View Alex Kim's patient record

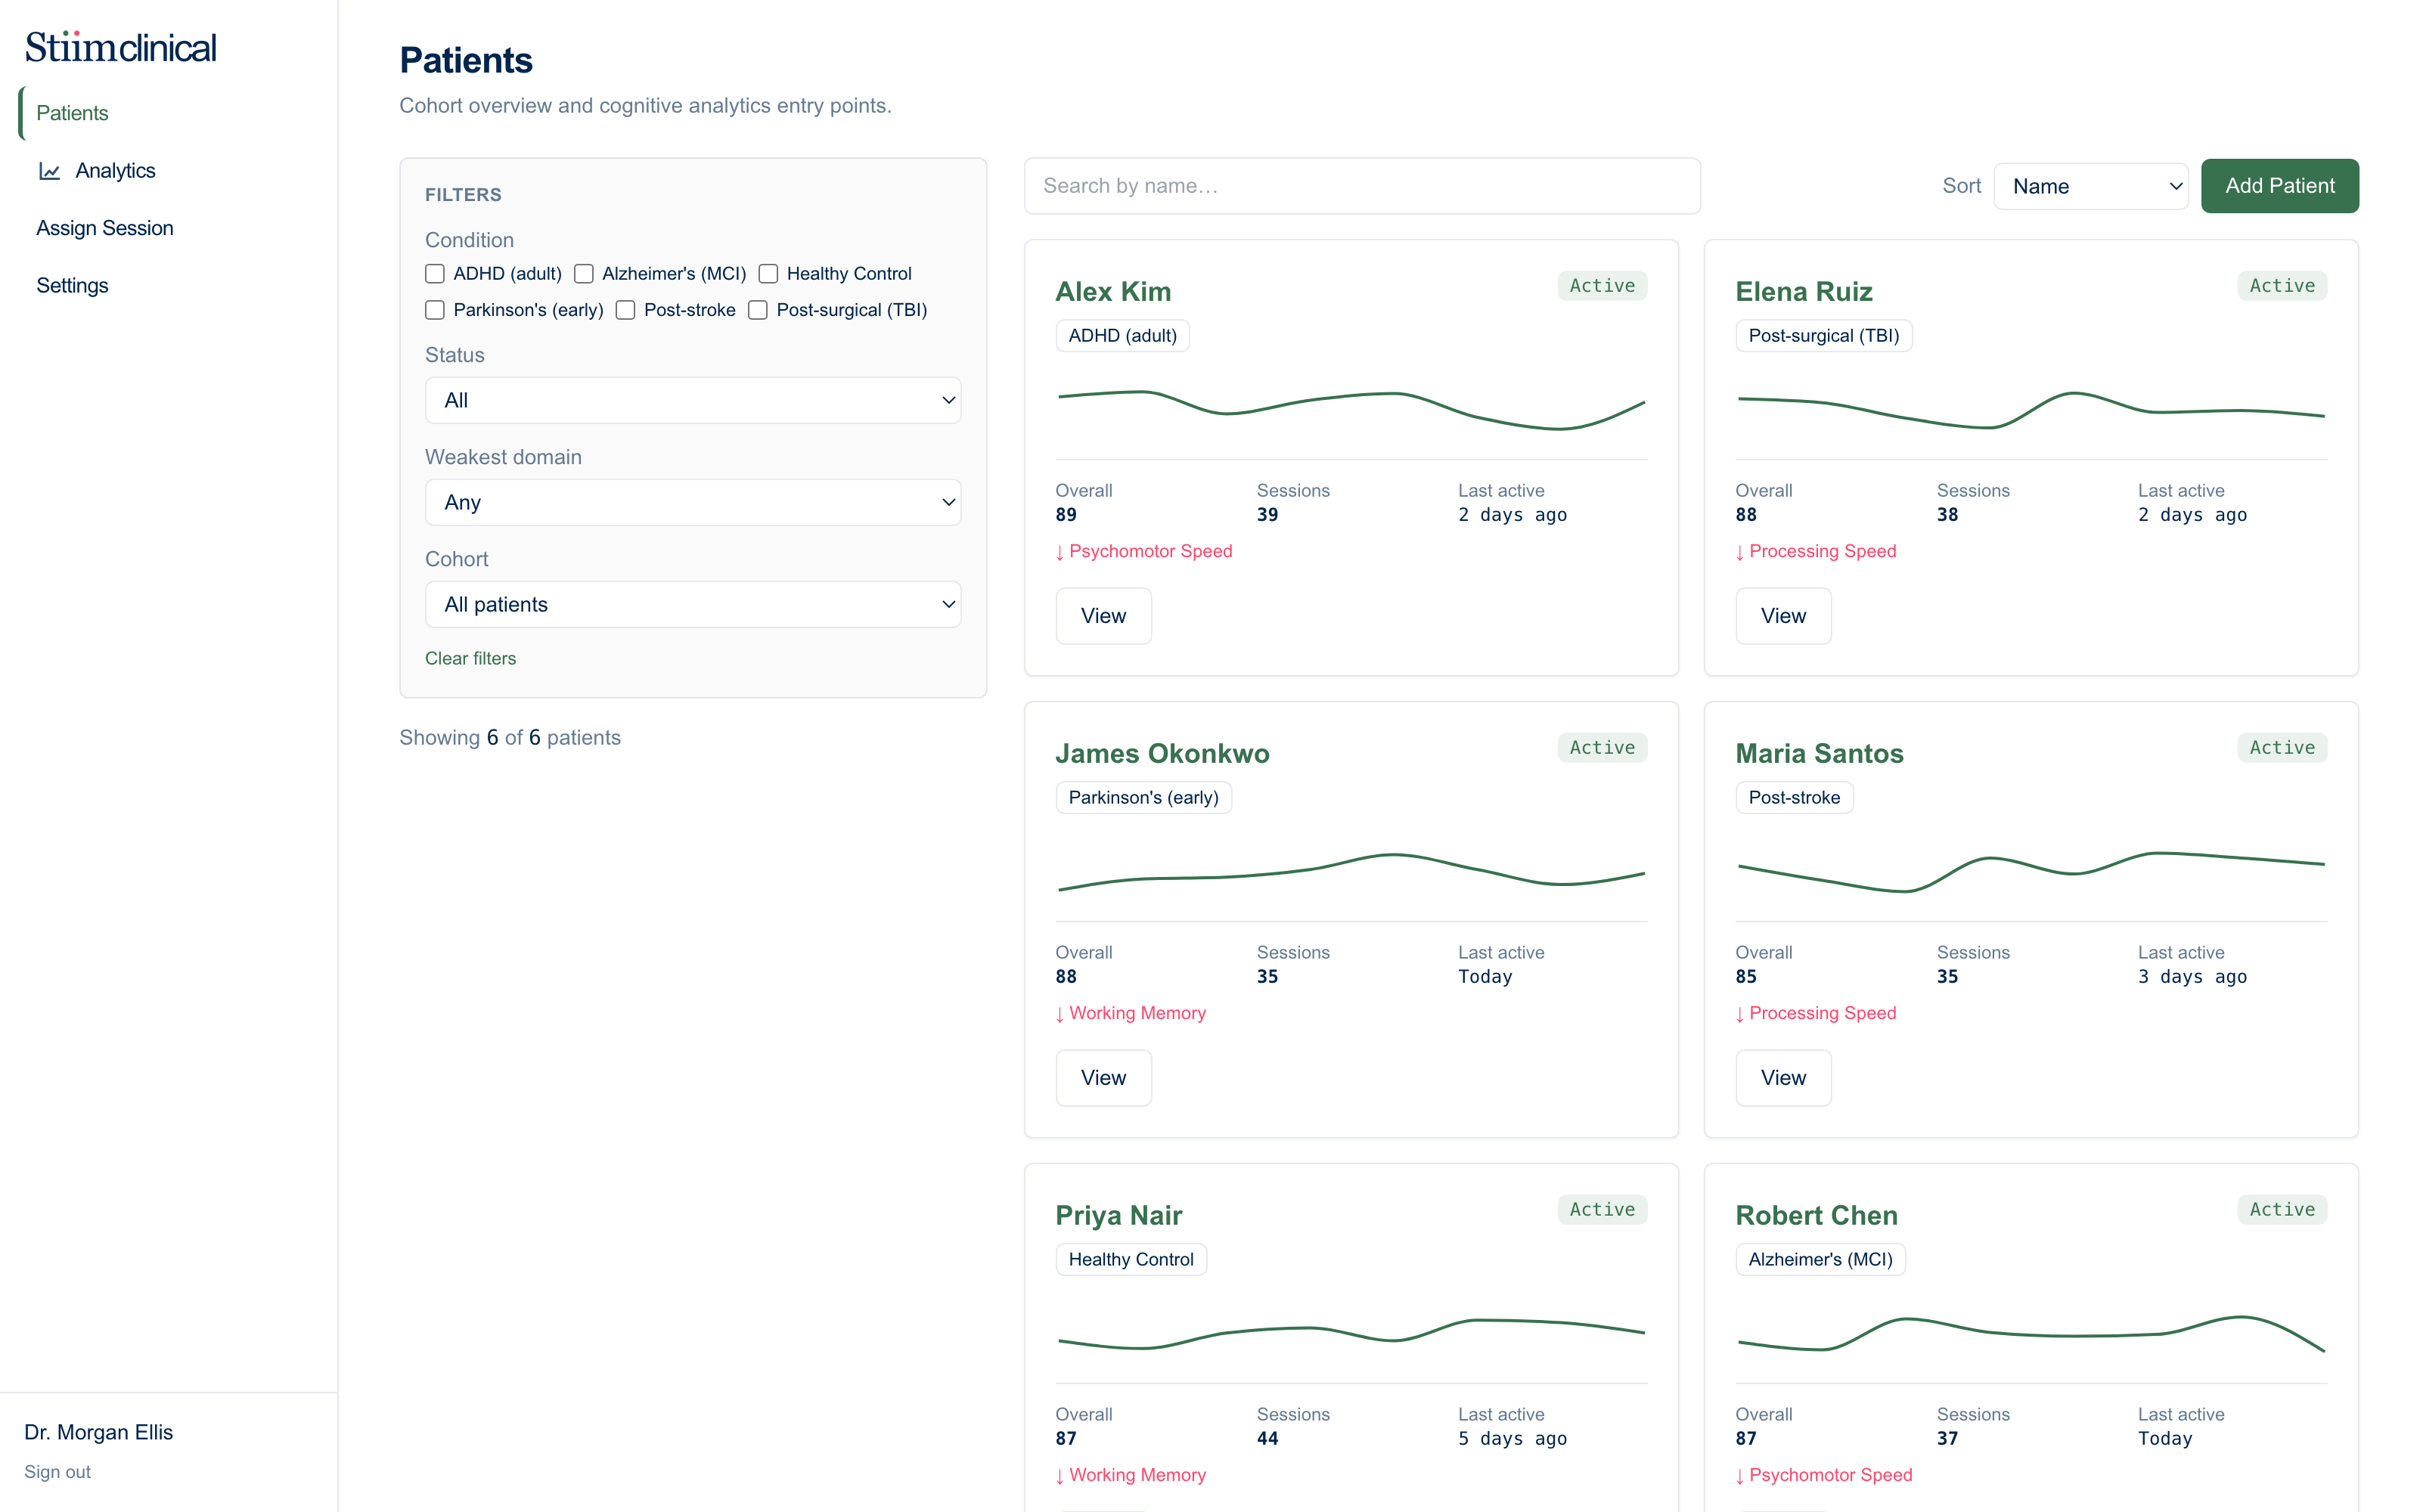click(x=1103, y=616)
